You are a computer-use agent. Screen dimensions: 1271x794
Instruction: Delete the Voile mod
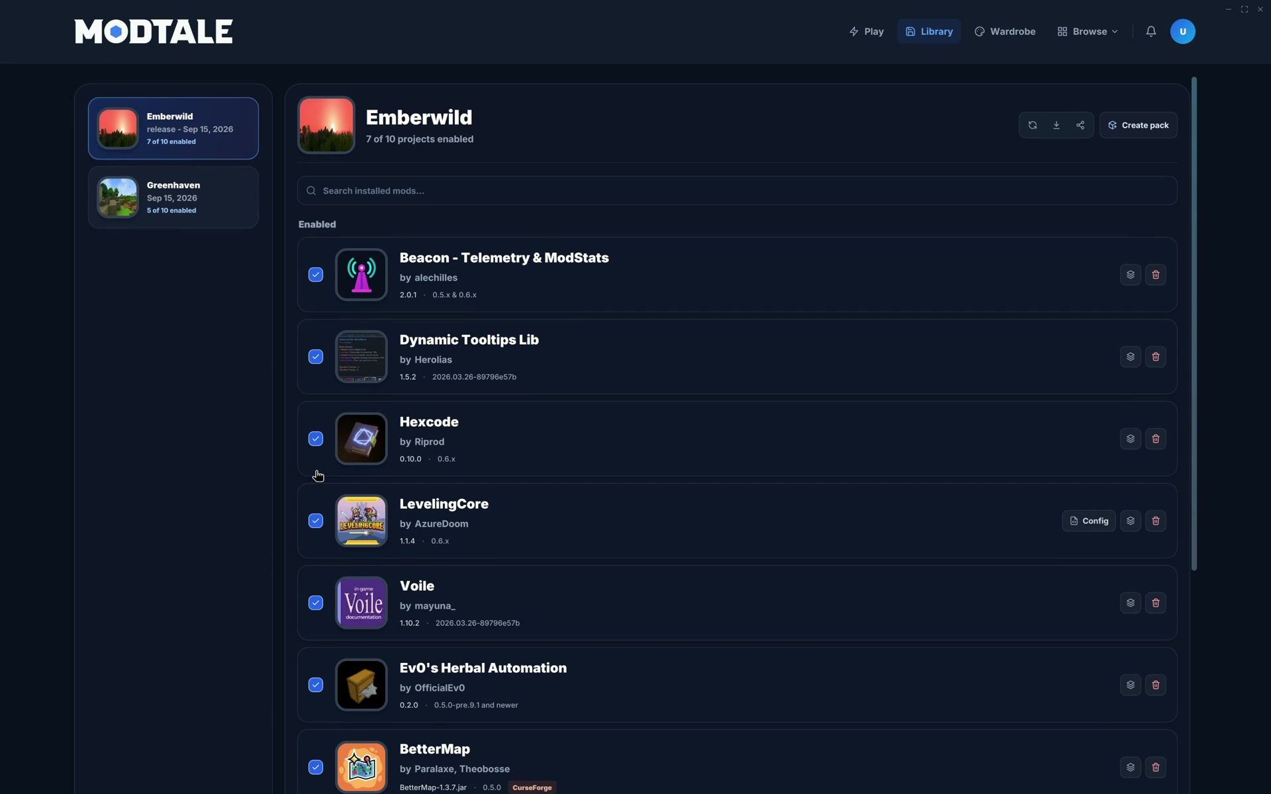[1156, 603]
